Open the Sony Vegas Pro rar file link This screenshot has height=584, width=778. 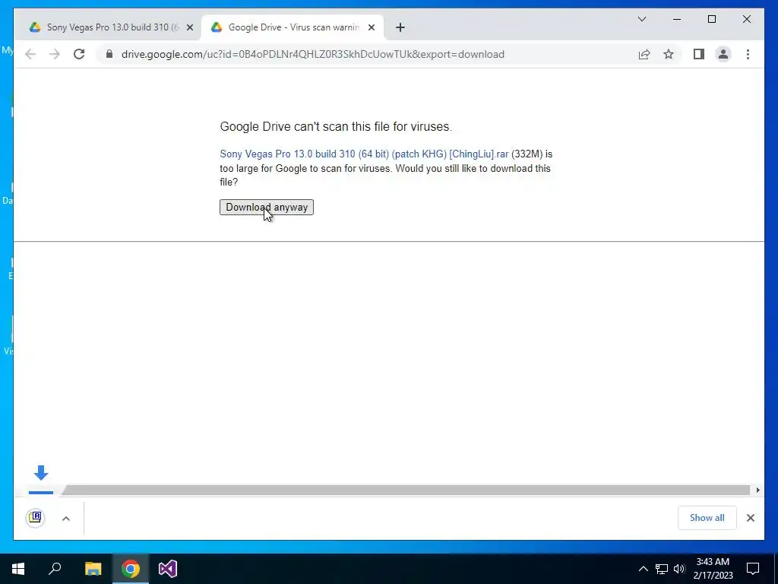pos(364,154)
